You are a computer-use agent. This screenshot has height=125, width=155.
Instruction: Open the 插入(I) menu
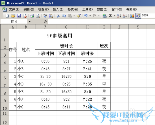click(x=58, y=9)
